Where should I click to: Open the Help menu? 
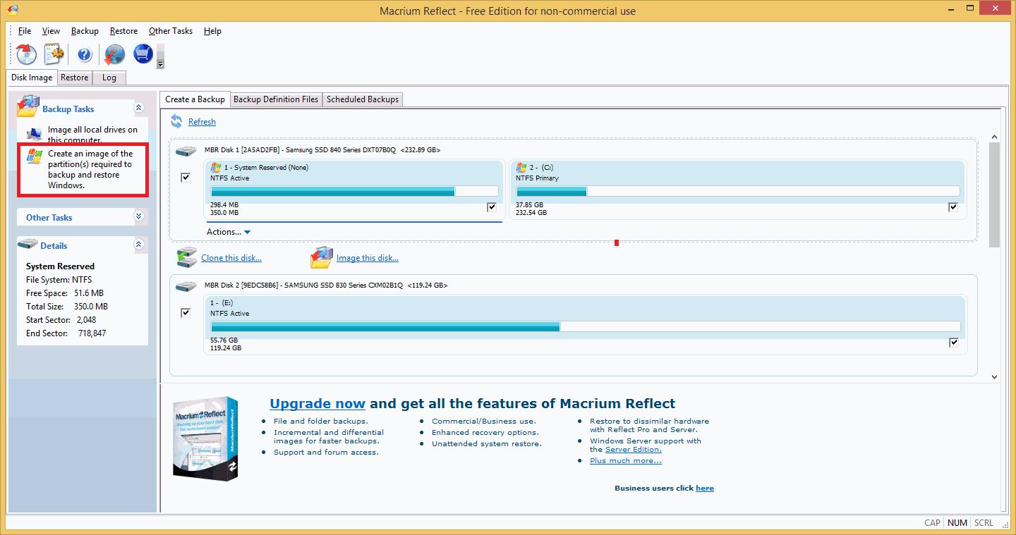coord(212,31)
